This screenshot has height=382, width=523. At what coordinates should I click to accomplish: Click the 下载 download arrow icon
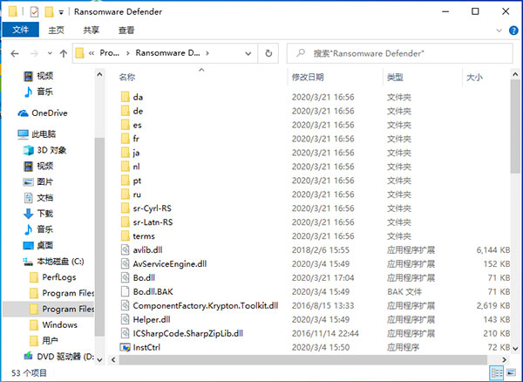pos(29,214)
